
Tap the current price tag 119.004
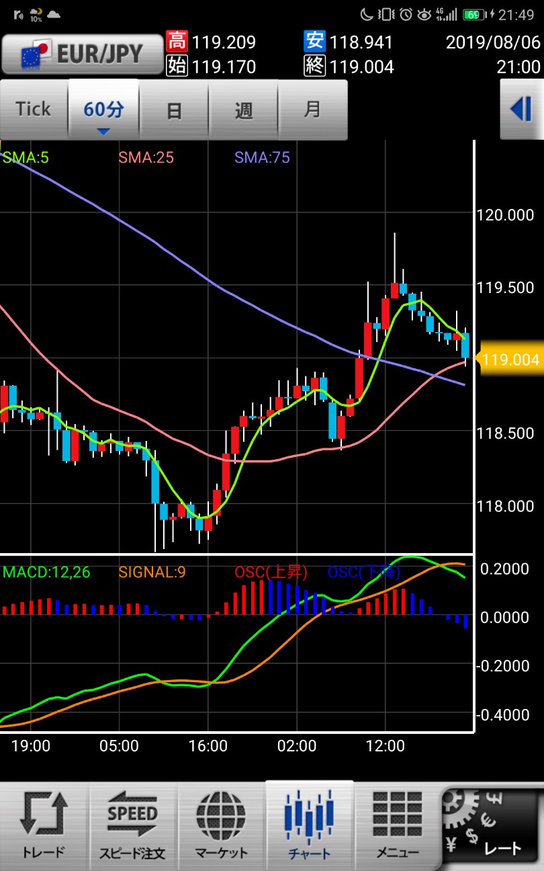[x=510, y=360]
